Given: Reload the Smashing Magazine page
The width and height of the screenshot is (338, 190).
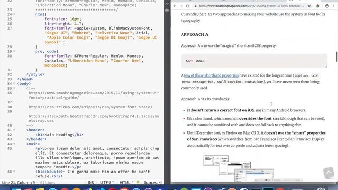Looking at the screenshot, I should pyautogui.click(x=188, y=6).
